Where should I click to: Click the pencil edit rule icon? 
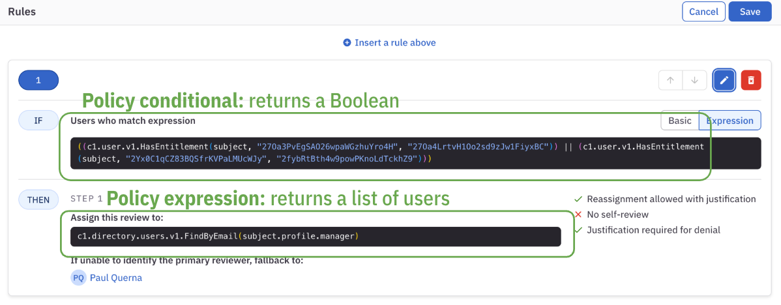tap(724, 80)
